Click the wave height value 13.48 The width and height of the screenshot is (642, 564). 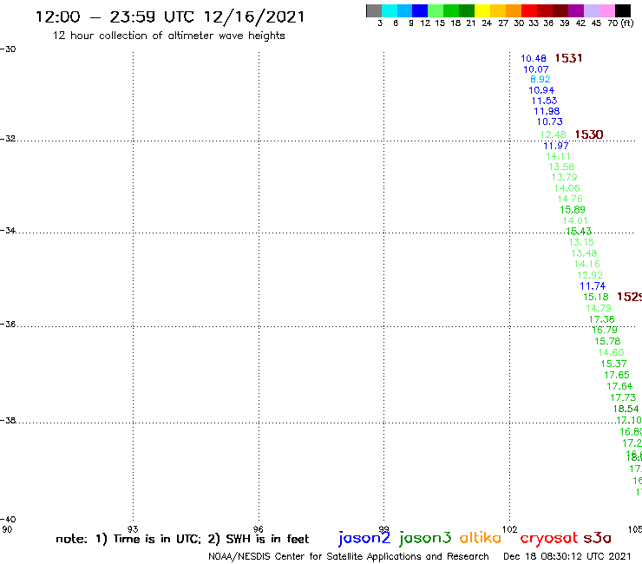point(584,253)
